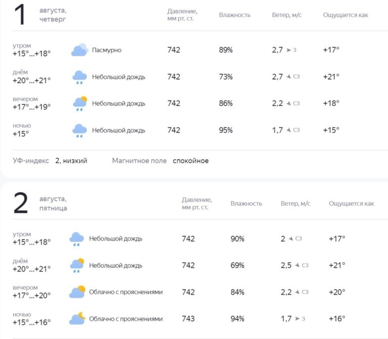Click the rain icon for August 1 night
Viewport: 388px width, 339px height.
coord(79,130)
